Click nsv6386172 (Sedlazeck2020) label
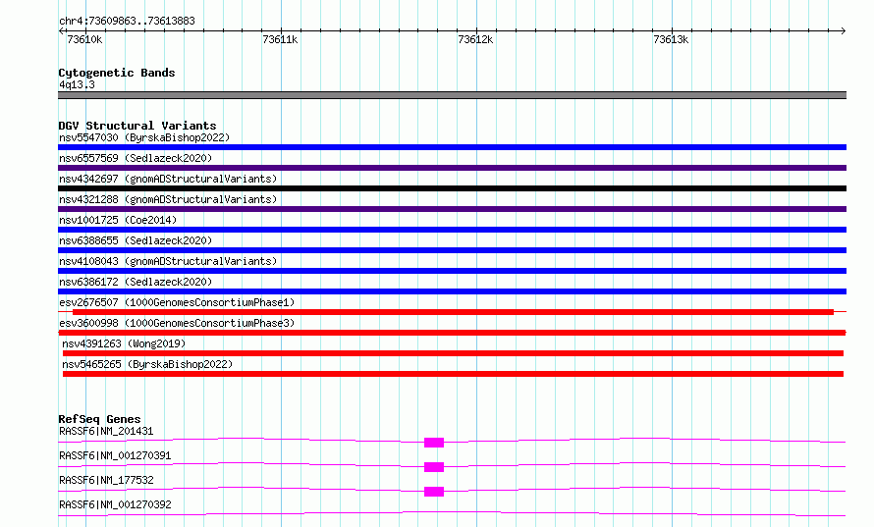Screen dimensions: 874x527 click(136, 282)
